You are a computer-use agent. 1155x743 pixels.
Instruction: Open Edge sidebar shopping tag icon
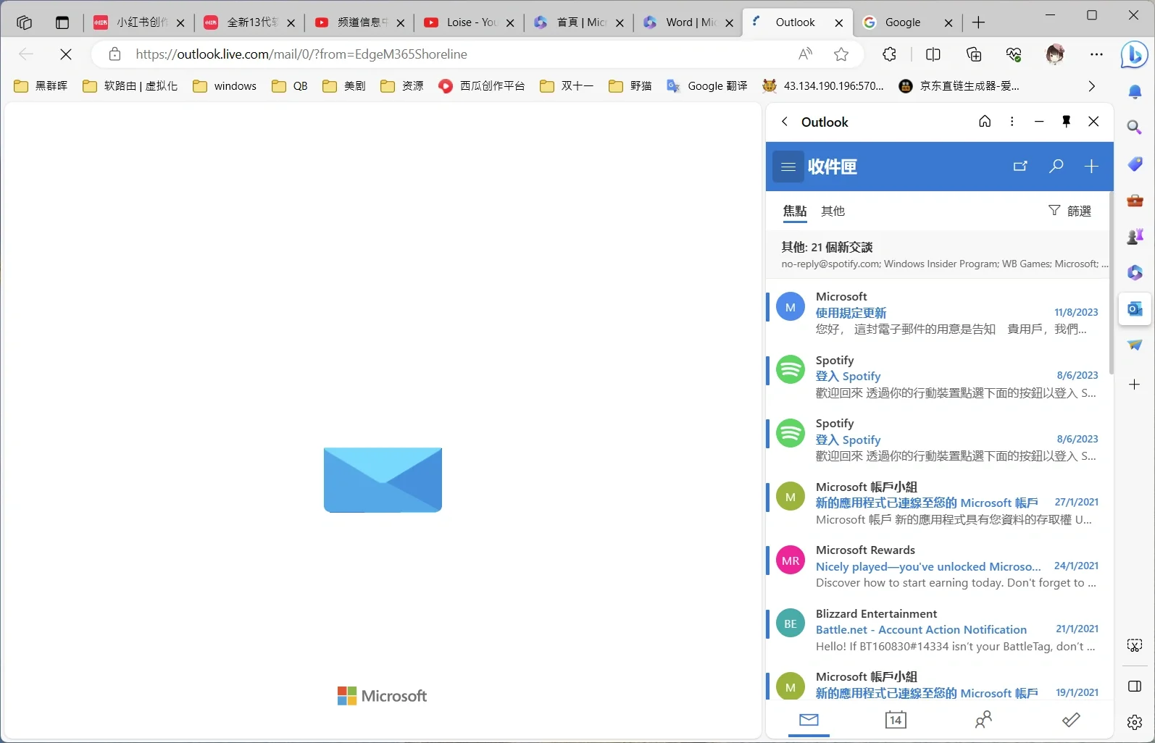tap(1135, 164)
